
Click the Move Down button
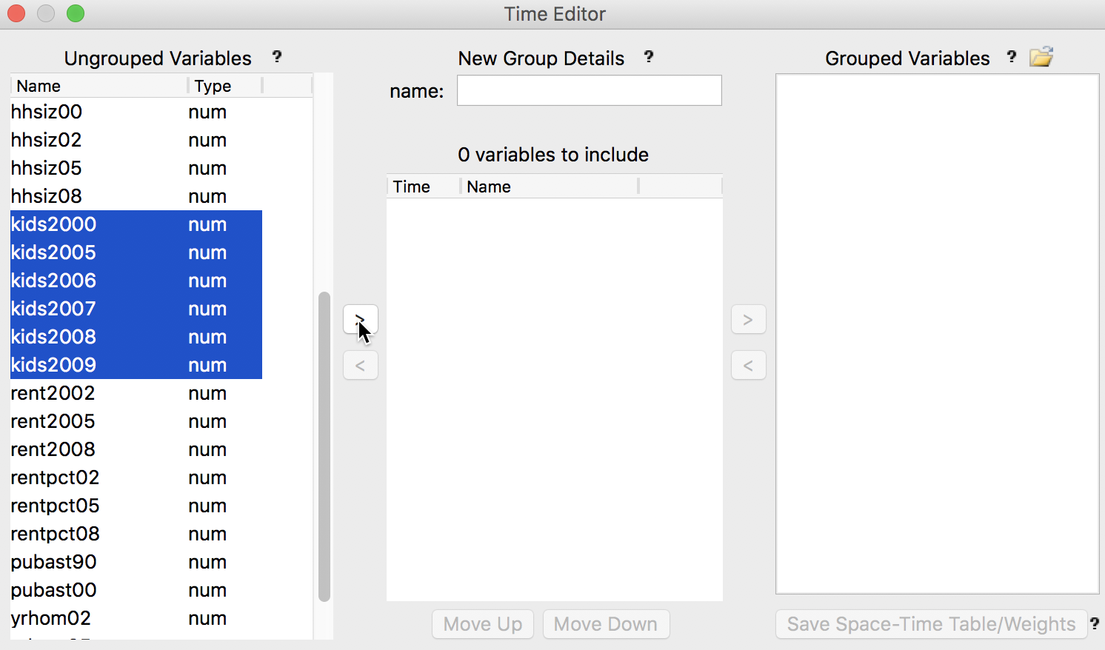pyautogui.click(x=606, y=624)
